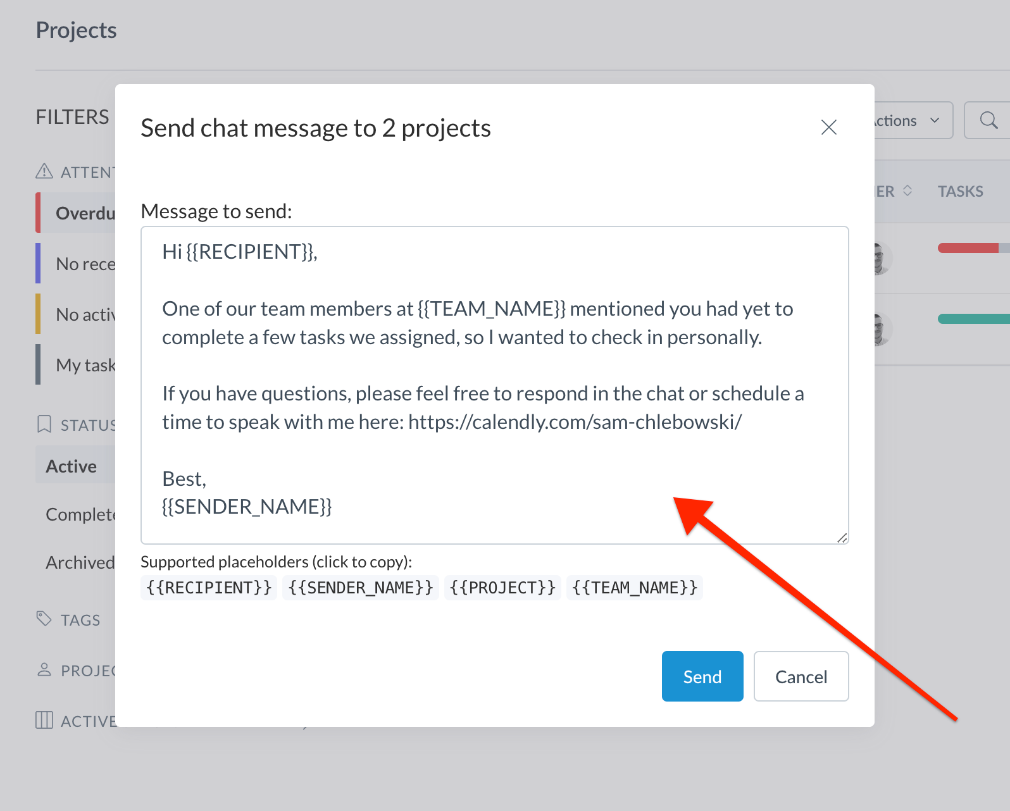Select the Archived status filter
This screenshot has height=811, width=1010.
(x=80, y=562)
